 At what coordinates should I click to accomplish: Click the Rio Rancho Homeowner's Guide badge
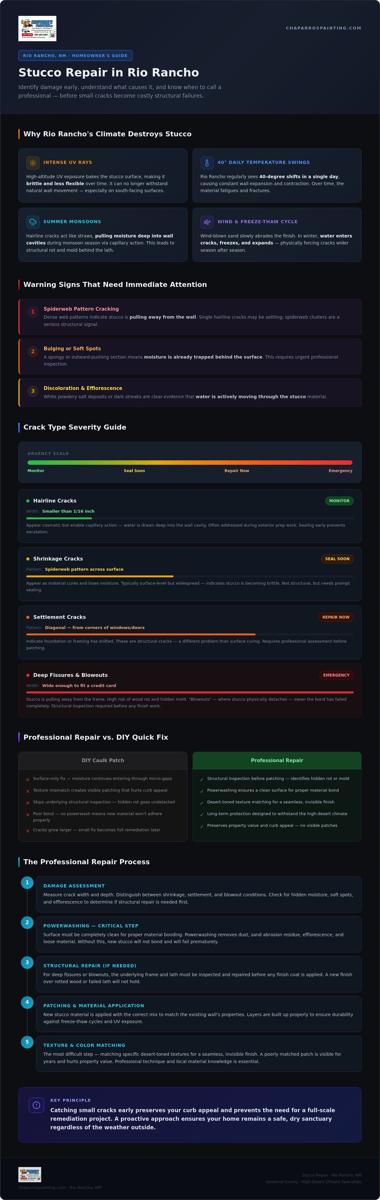coord(75,55)
